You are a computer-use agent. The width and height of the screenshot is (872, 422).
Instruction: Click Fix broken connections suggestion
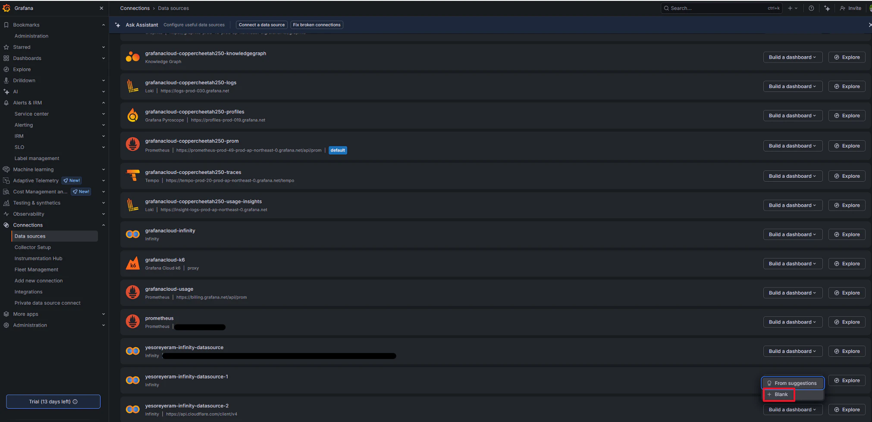tap(317, 25)
